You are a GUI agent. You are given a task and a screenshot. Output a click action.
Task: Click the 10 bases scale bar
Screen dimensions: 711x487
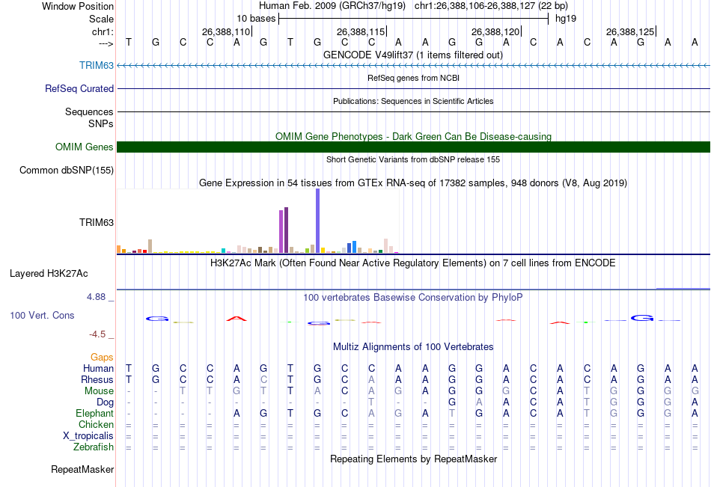click(414, 19)
